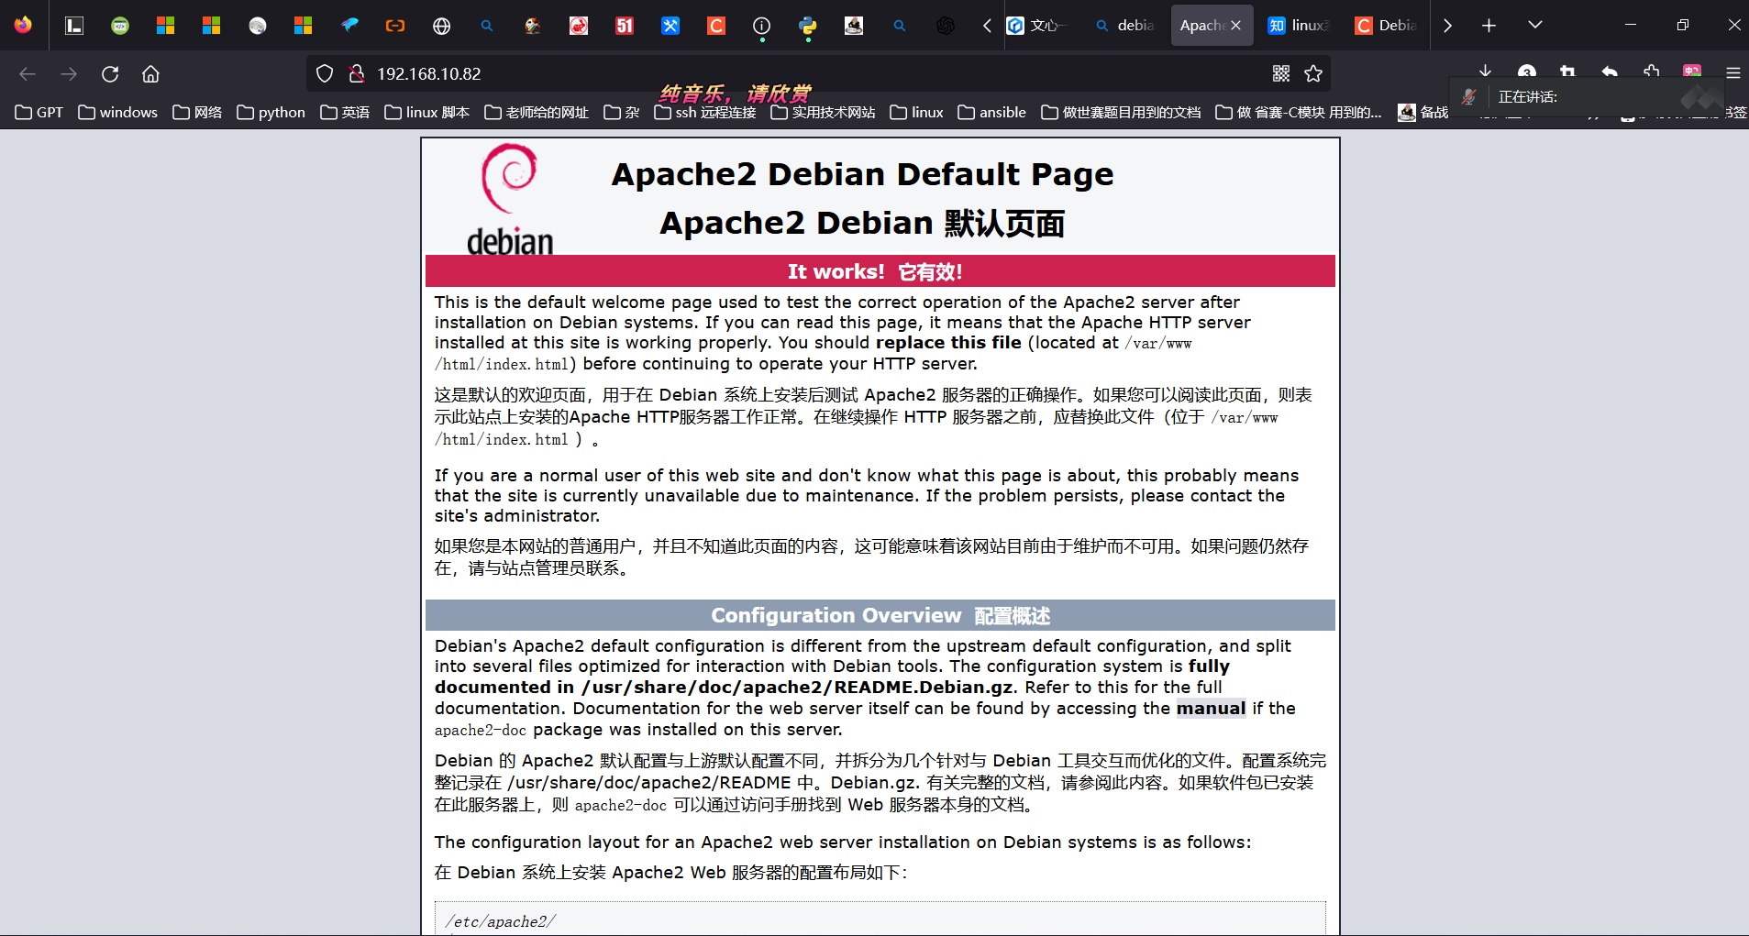Bookmark this page with the star icon
Viewport: 1749px width, 936px height.
click(1313, 74)
